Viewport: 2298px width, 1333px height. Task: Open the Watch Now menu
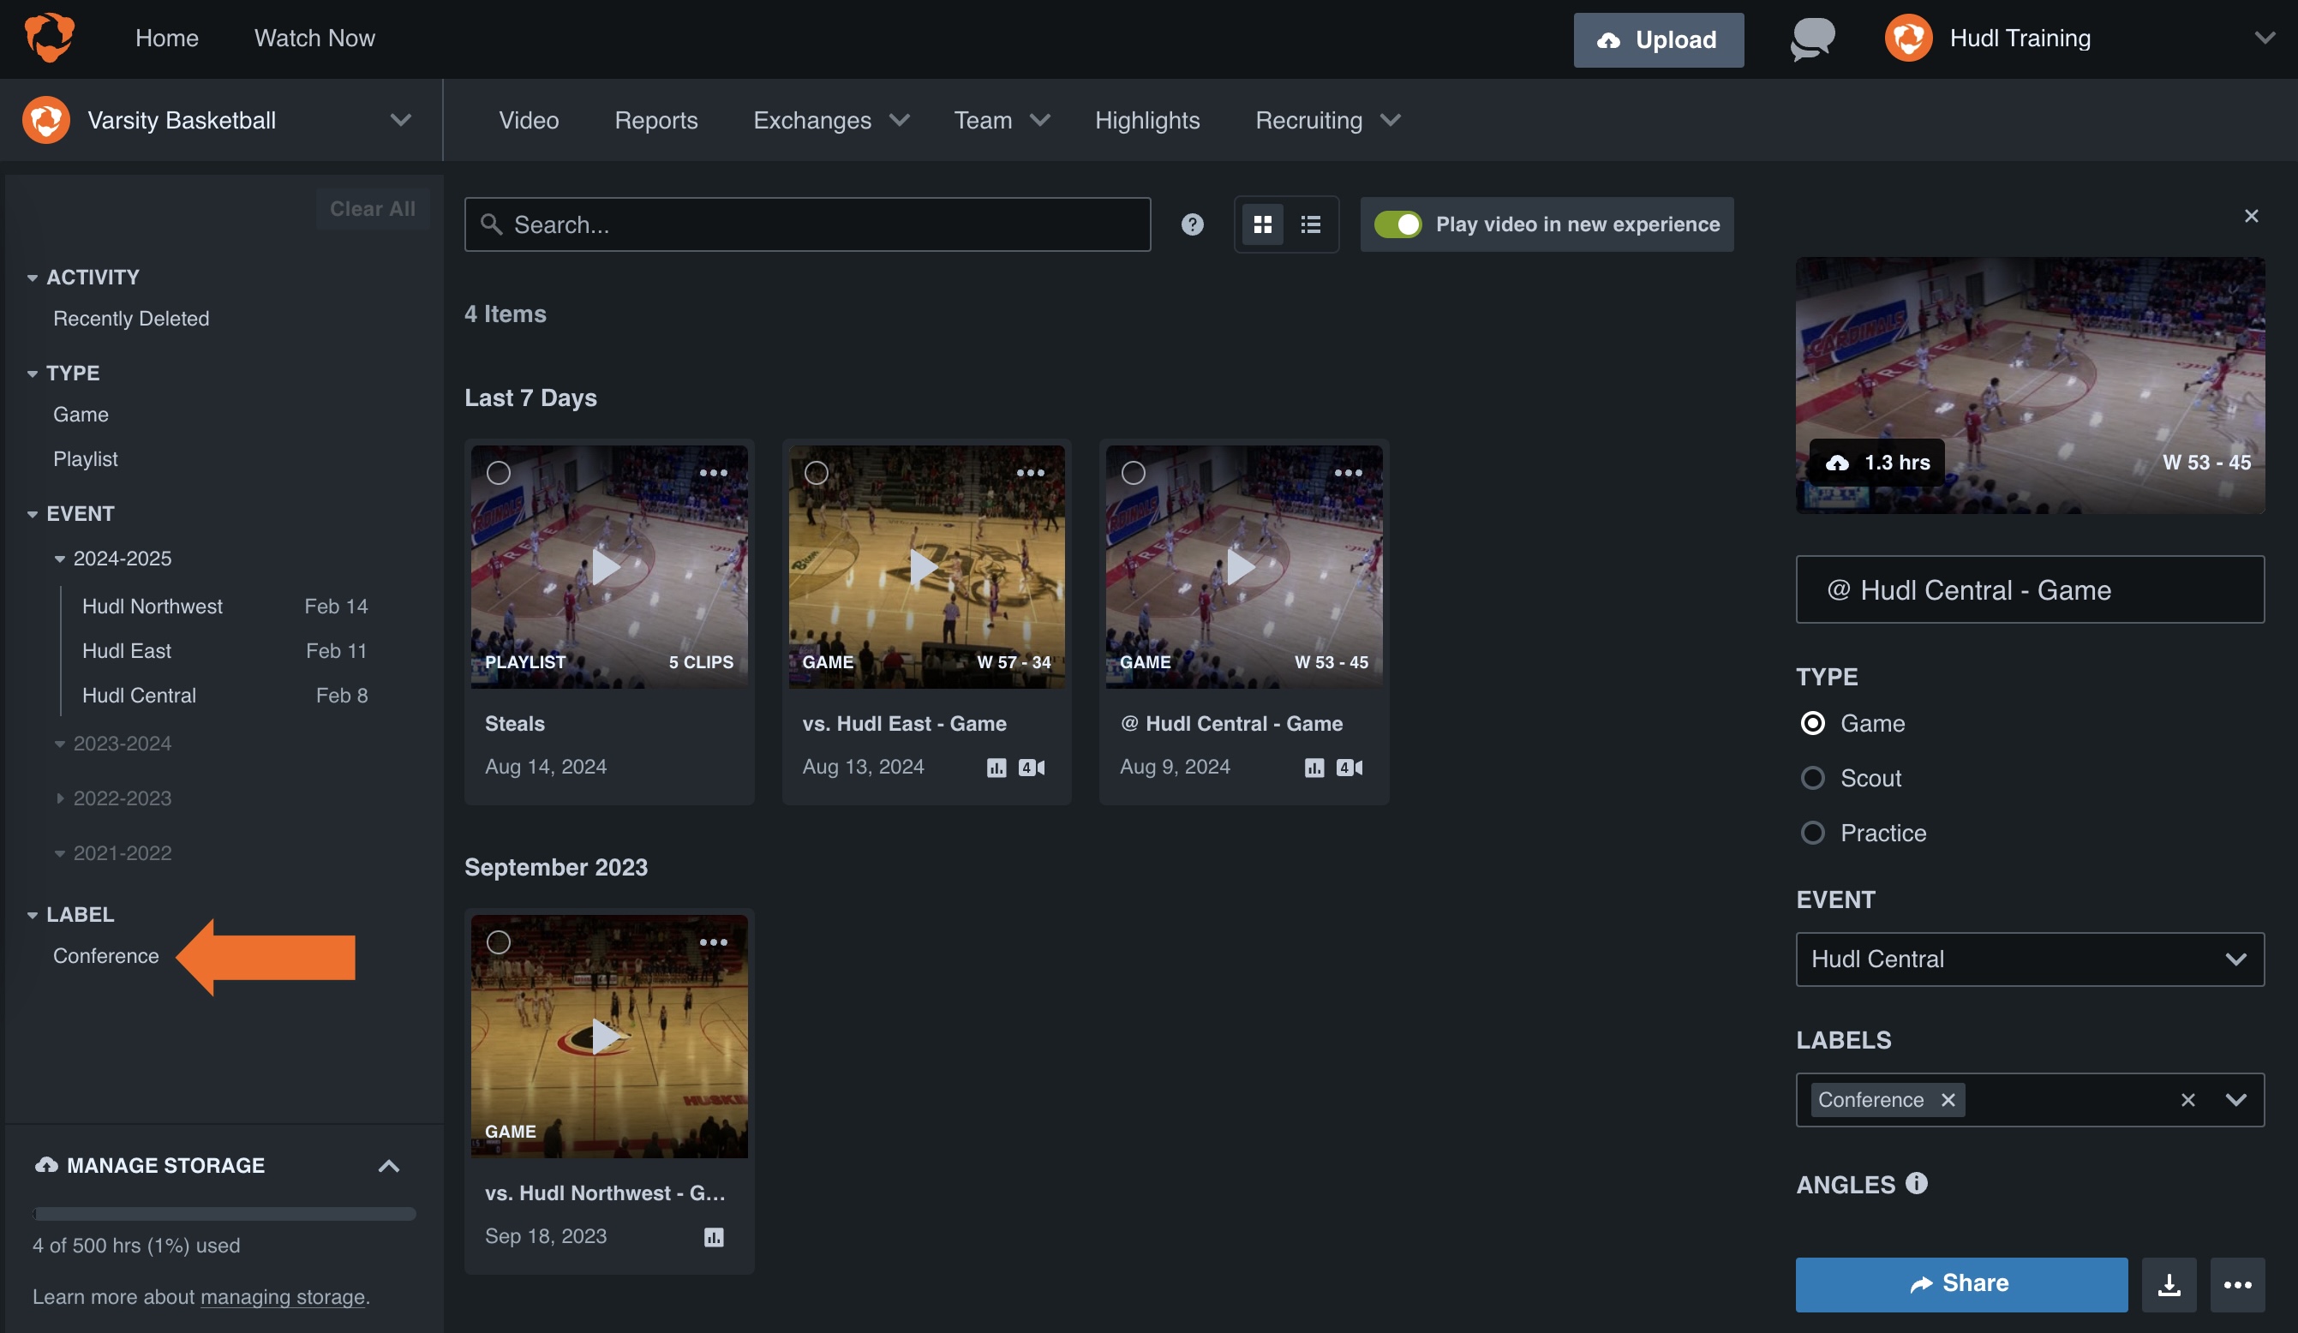(314, 39)
